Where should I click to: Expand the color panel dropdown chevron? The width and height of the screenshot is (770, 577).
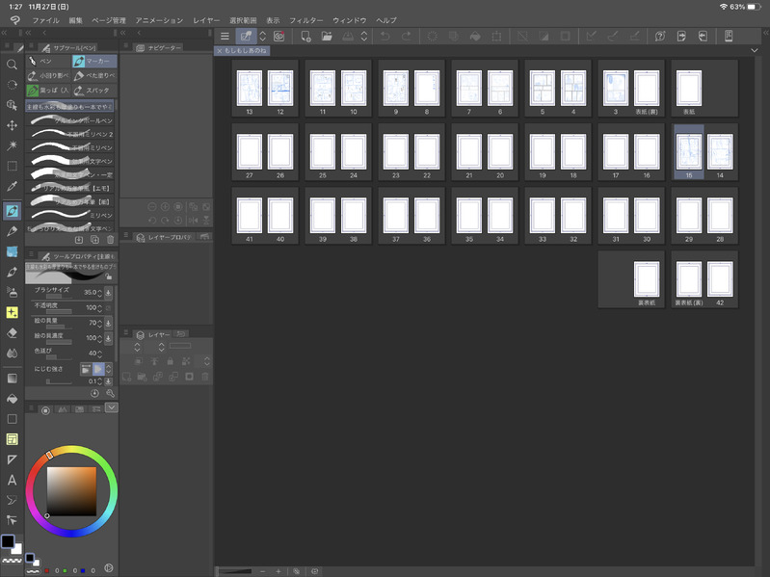click(x=112, y=407)
